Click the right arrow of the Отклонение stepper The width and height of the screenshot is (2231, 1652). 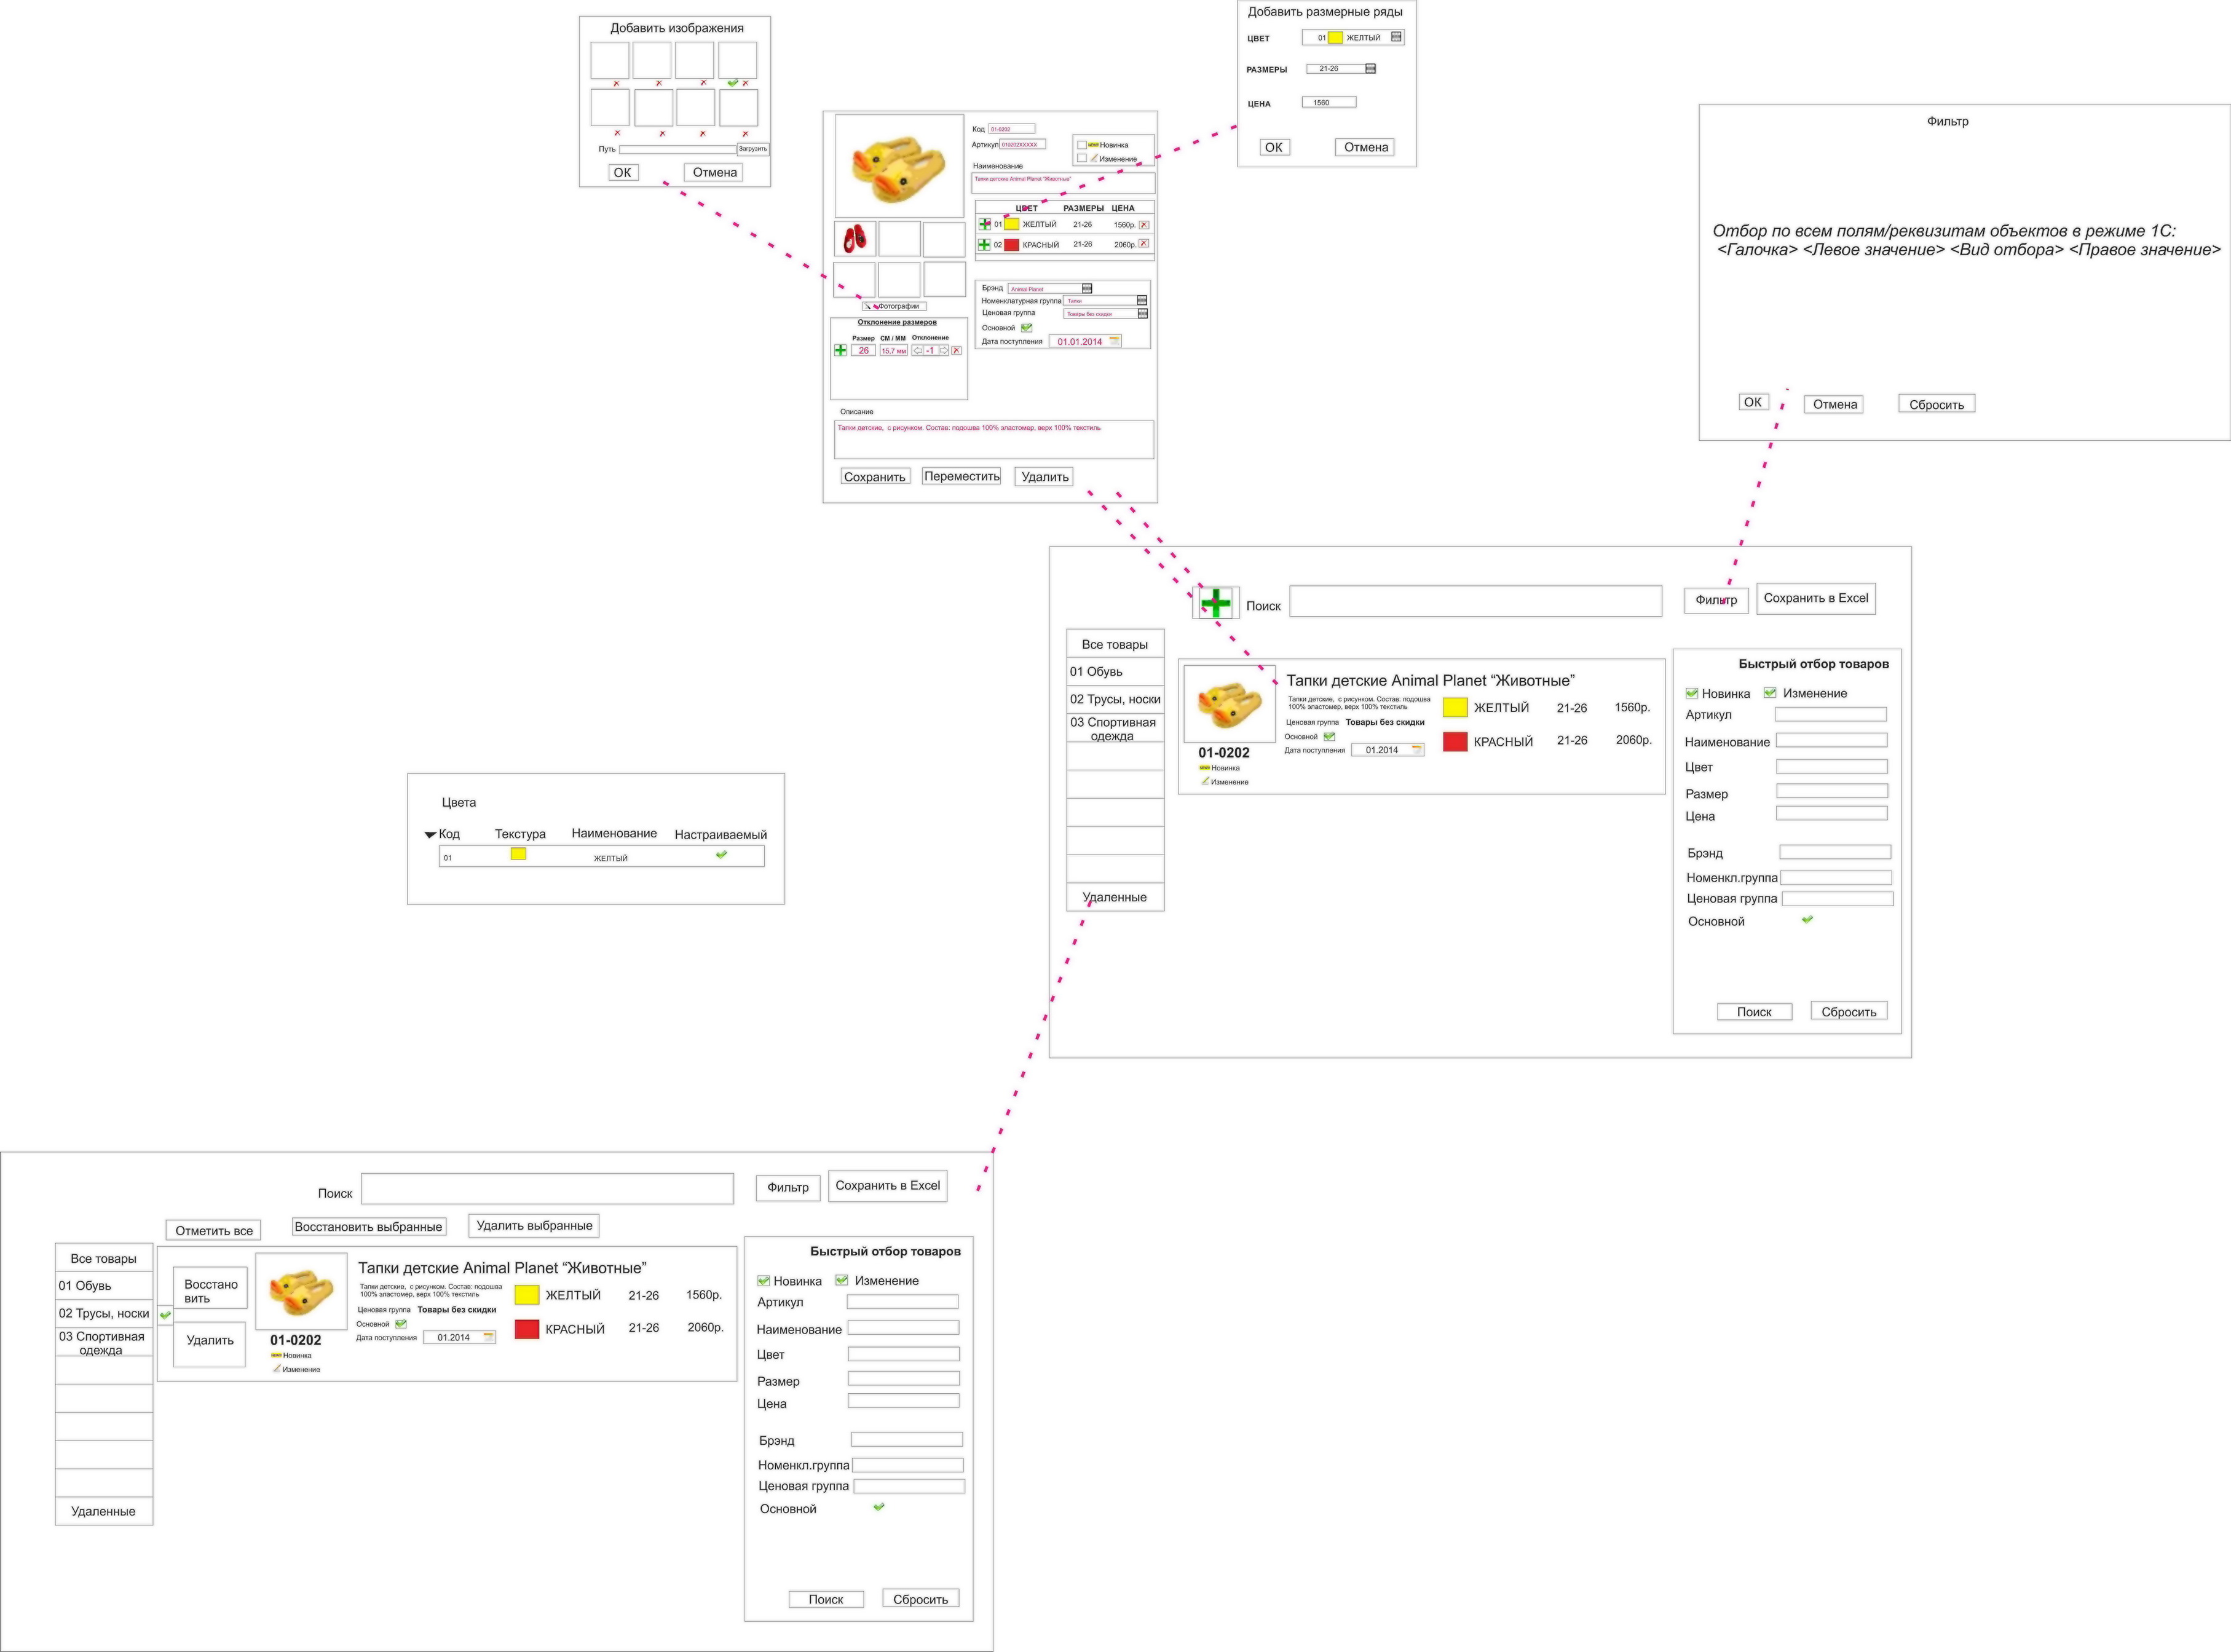943,350
